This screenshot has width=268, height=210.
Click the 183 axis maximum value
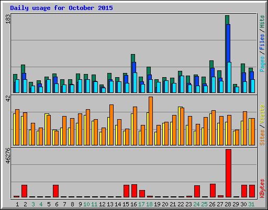coord(8,19)
